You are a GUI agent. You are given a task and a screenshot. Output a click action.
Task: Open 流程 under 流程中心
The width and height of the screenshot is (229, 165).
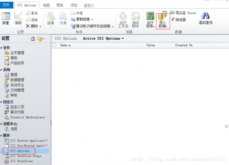(11, 129)
